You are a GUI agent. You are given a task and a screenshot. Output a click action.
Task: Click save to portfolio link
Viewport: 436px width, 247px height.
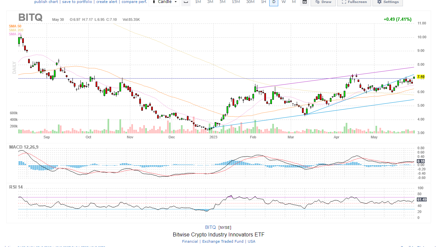click(78, 2)
